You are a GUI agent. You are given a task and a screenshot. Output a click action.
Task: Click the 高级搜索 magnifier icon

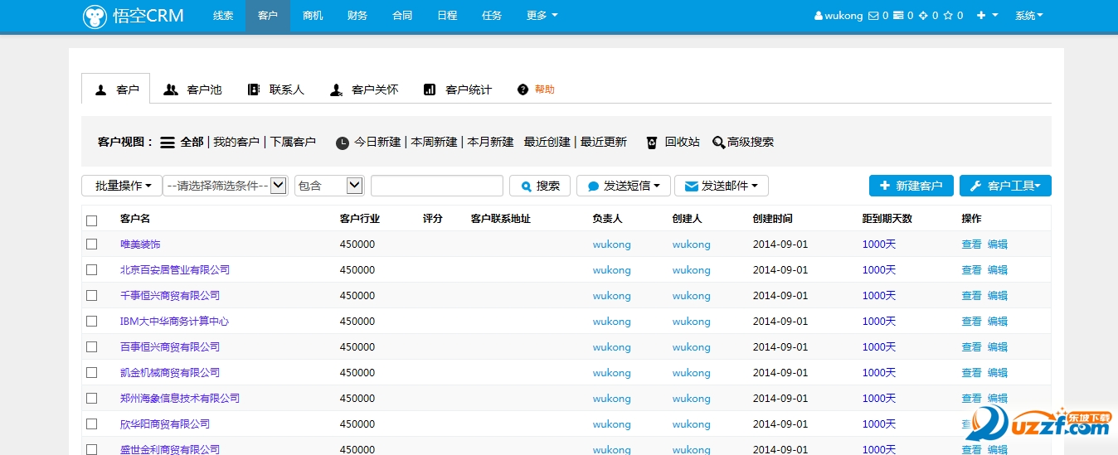coord(718,143)
